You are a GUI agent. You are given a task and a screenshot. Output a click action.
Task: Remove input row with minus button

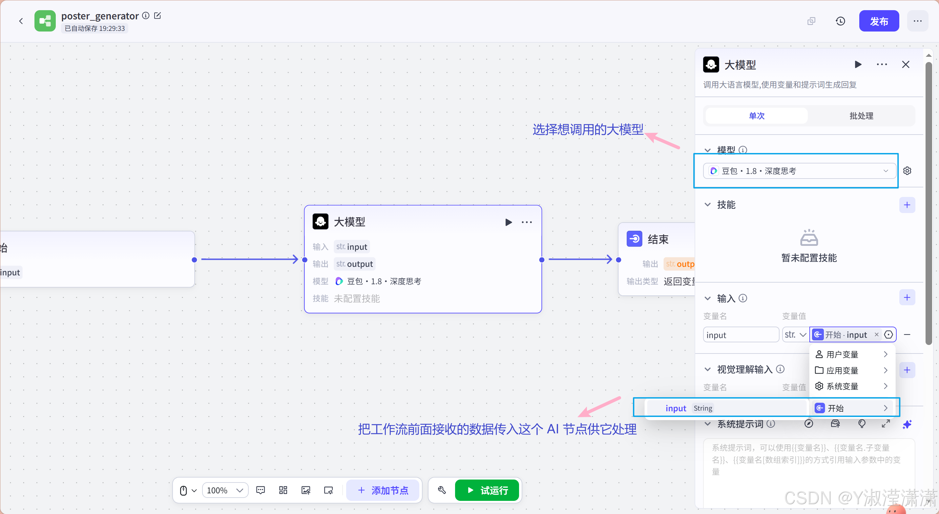coord(907,335)
